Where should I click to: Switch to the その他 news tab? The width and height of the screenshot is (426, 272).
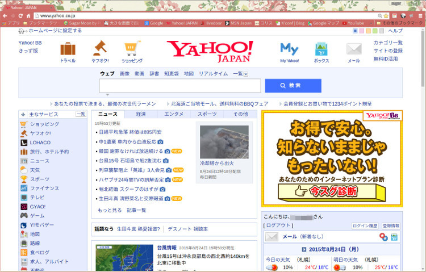(240, 114)
